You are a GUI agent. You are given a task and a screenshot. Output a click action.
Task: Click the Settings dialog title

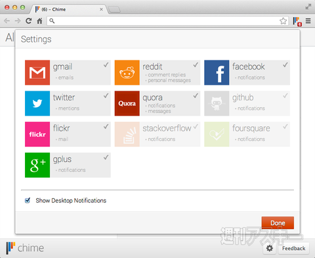tap(36, 39)
